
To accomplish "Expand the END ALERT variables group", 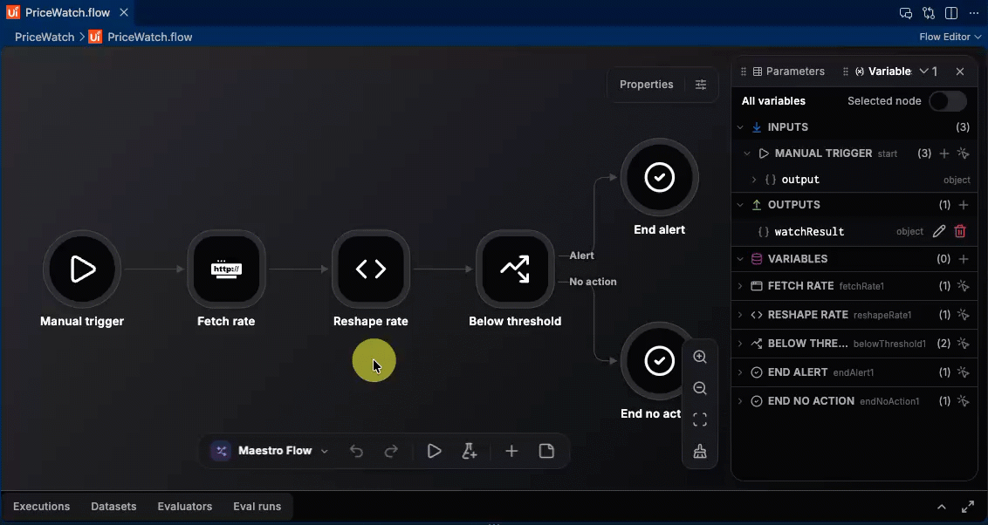I will pos(740,372).
